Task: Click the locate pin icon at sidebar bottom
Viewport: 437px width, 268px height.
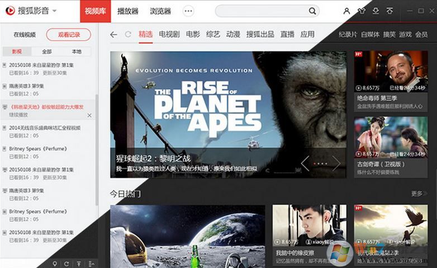Action: pyautogui.click(x=55, y=264)
